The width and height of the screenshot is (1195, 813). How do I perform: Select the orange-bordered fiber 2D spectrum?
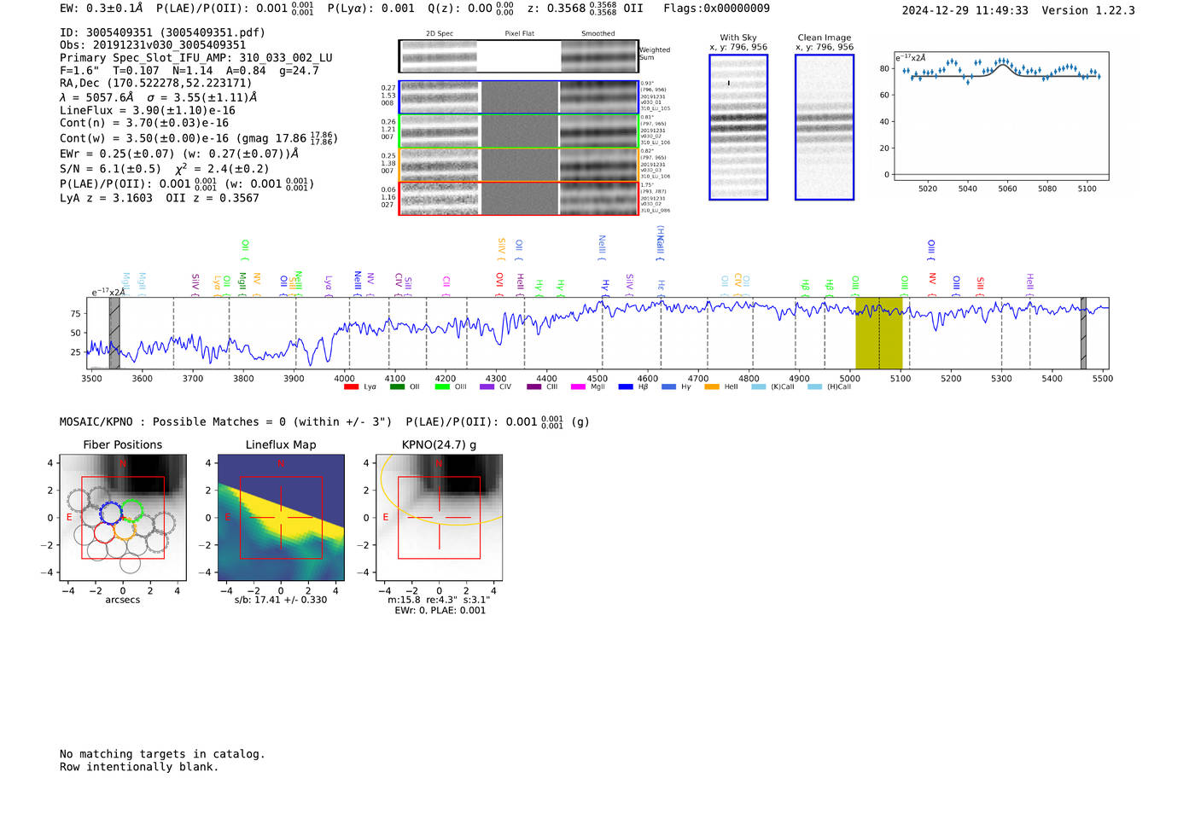518,165
